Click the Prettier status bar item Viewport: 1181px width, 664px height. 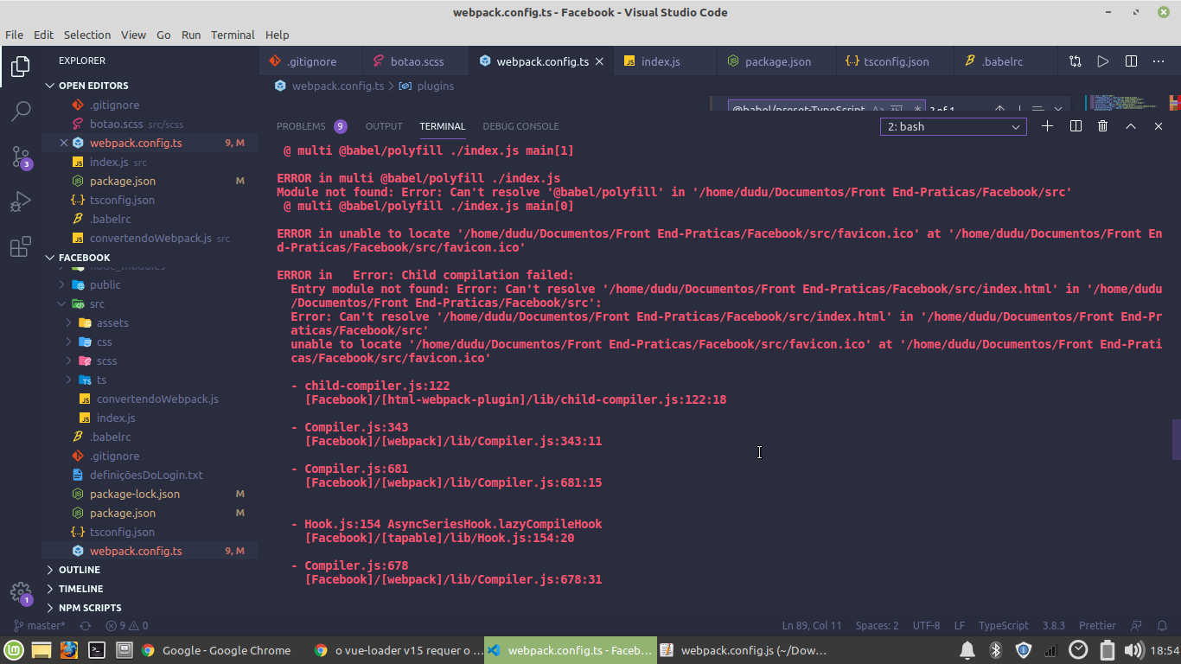pyautogui.click(x=1097, y=625)
